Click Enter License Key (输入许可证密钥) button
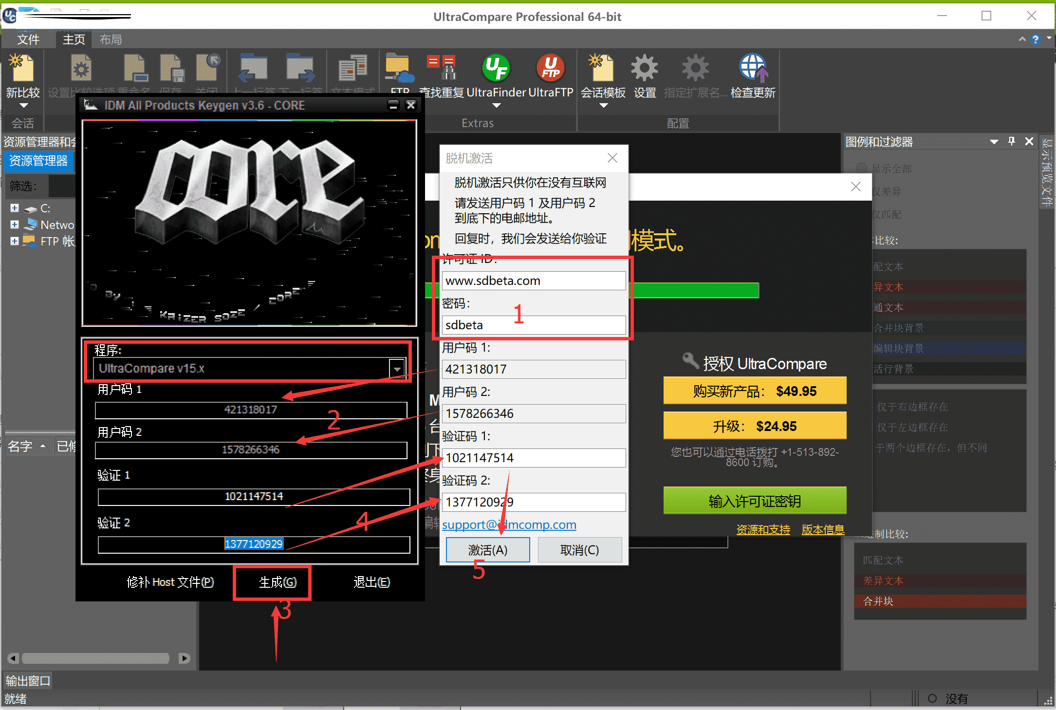Screen dimensions: 1056x710 point(755,501)
